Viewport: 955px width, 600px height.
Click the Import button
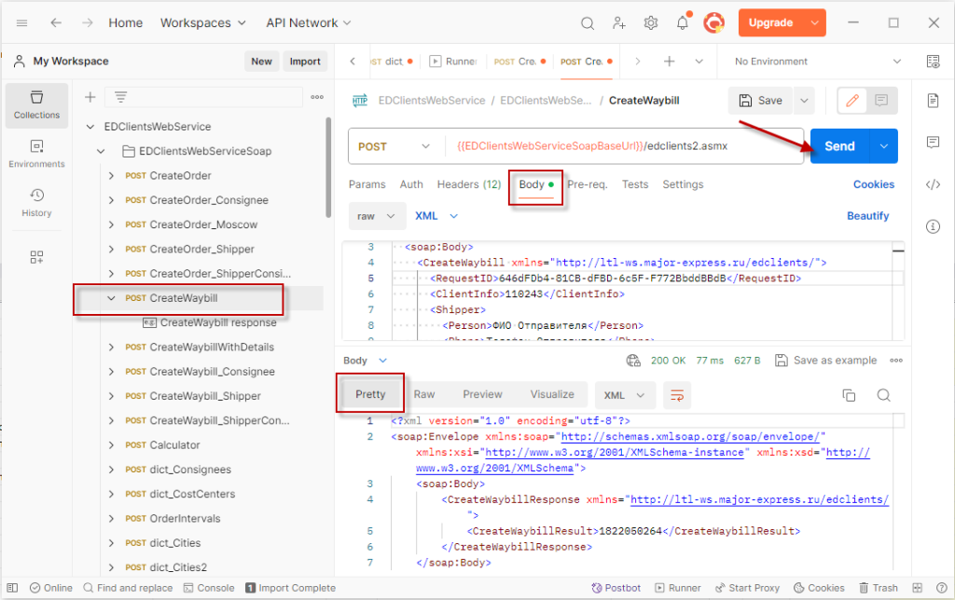point(305,61)
